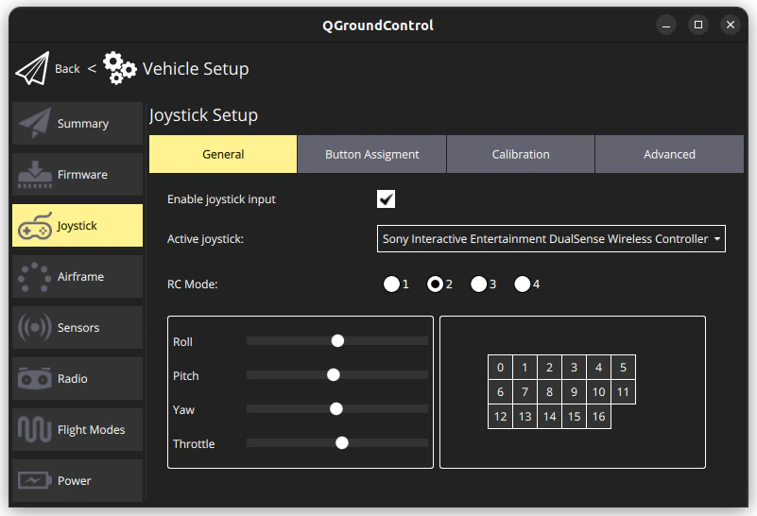Click the Airframe dotted circle icon

(34, 277)
